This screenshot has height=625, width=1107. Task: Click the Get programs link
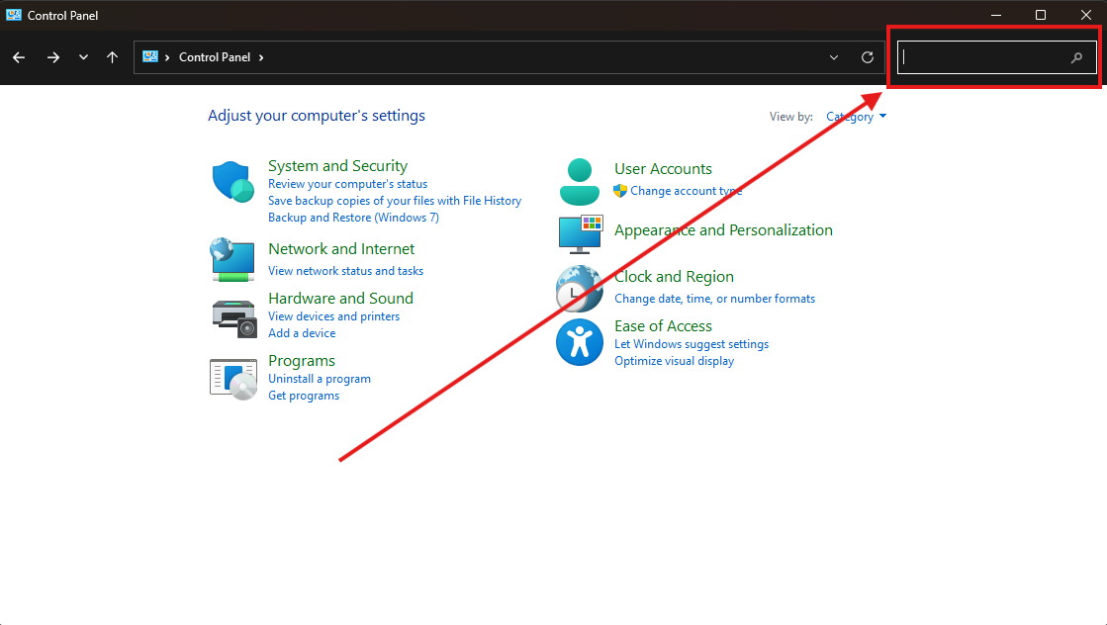point(304,396)
